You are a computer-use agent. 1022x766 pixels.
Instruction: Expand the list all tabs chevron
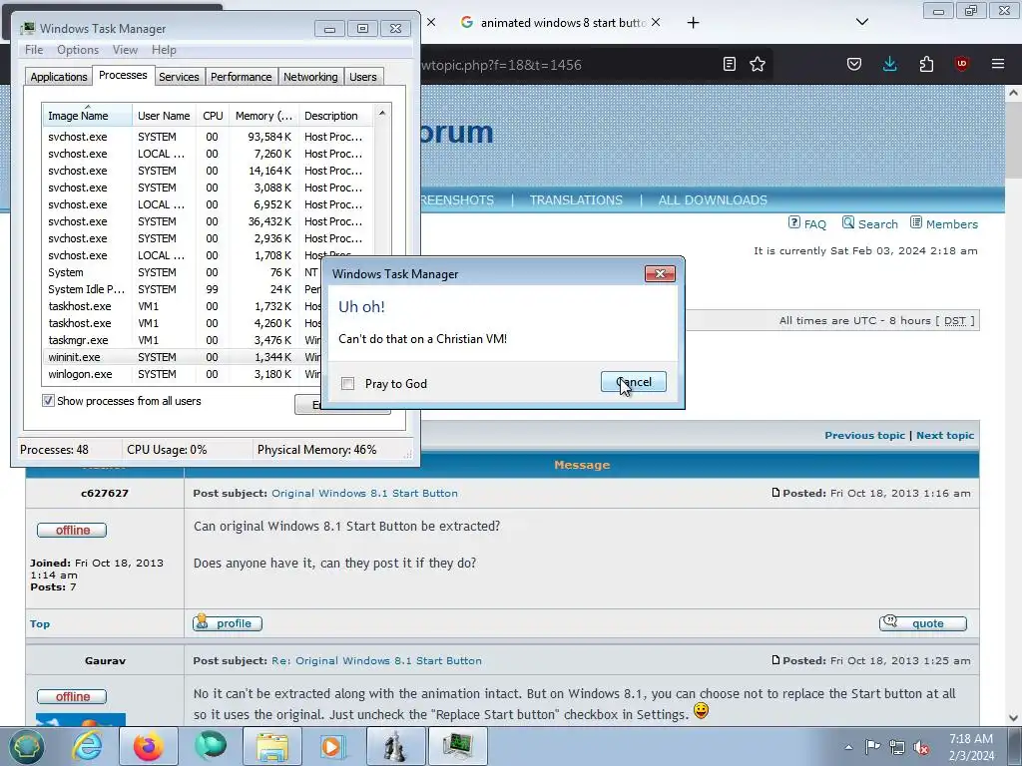(x=862, y=22)
